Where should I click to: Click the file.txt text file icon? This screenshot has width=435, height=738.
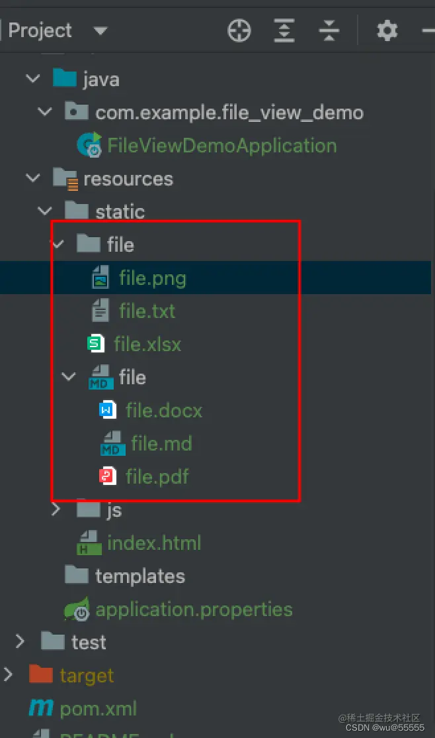coord(100,310)
